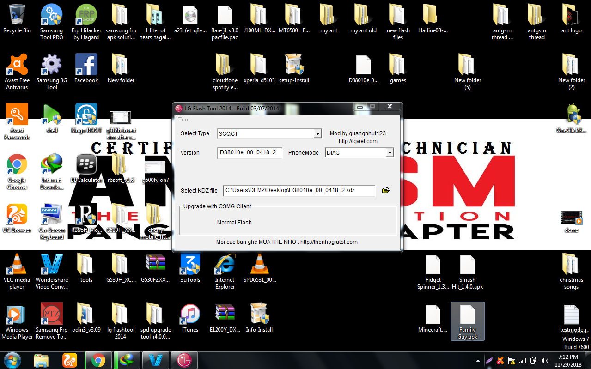Select the ant logo folder
This screenshot has height=369, width=591.
[571, 18]
